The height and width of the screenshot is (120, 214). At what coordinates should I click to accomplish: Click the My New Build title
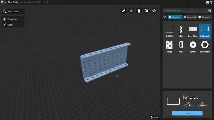[11, 2]
